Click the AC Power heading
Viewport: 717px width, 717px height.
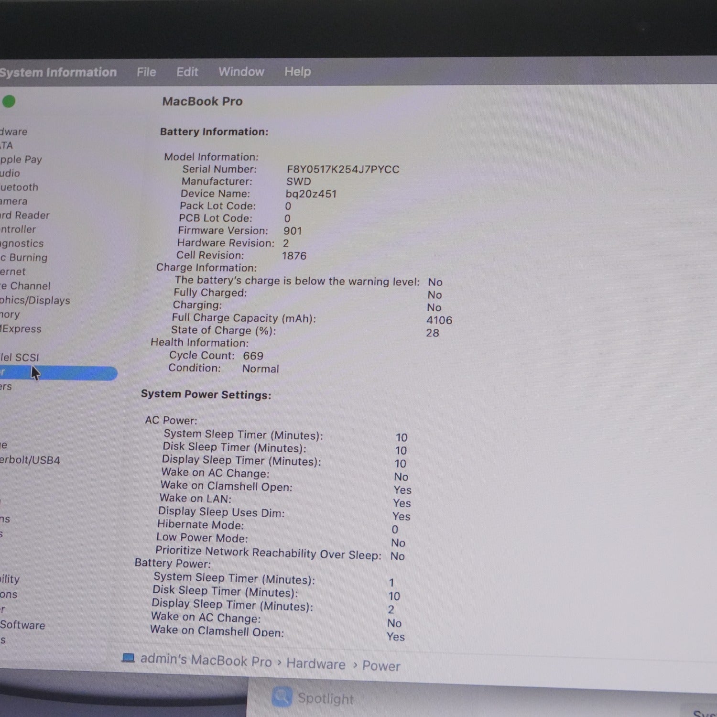(x=171, y=420)
